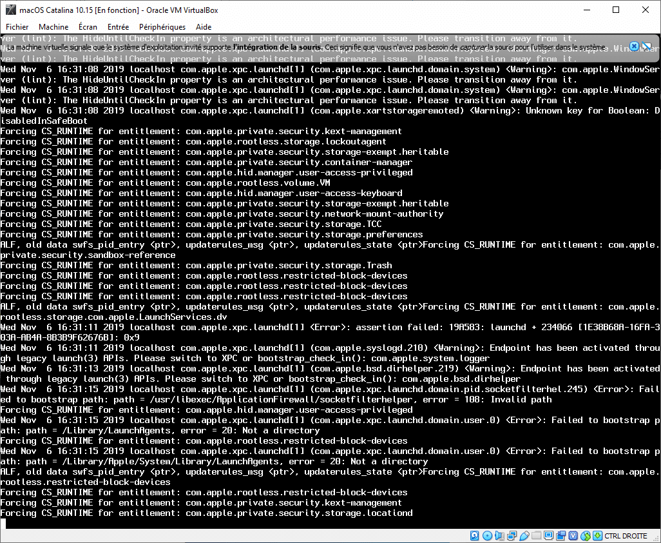This screenshot has height=543, width=661.
Task: Click the "/Library/LaunchAgents, error = 20" line
Action: click(x=160, y=430)
